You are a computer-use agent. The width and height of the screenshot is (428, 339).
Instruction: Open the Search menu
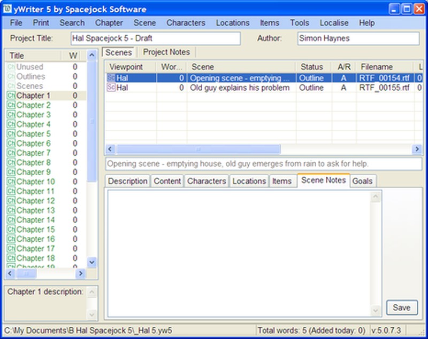coord(72,22)
